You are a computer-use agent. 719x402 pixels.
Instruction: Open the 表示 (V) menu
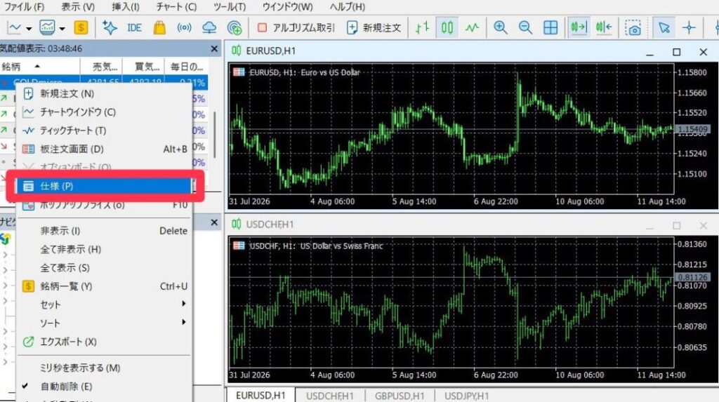click(78, 7)
